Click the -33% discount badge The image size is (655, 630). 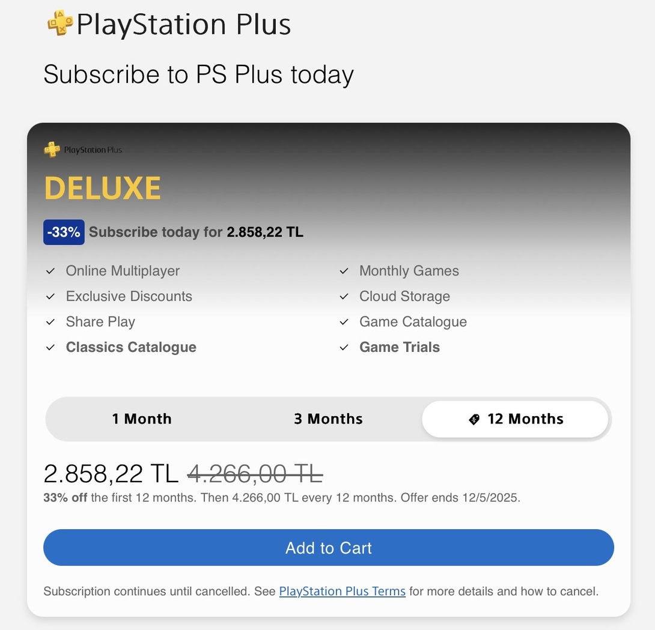64,232
